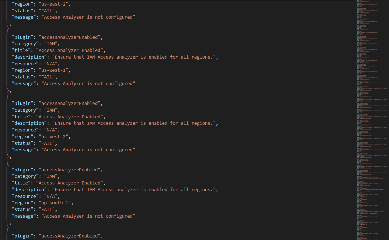The image size is (389, 240).
Task: Click the message text below the us-east-2 status
Action: click(x=88, y=17)
